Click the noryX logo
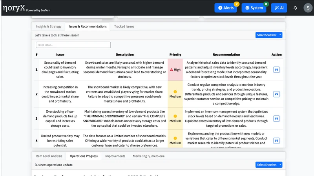 point(14,8)
